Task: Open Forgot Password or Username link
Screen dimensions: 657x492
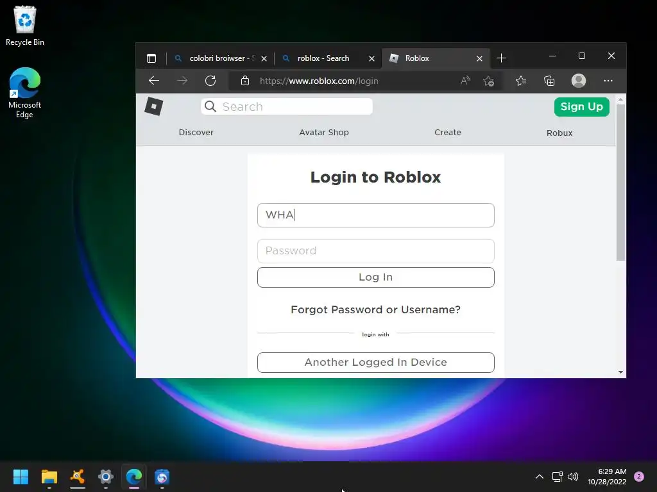Action: 375,309
